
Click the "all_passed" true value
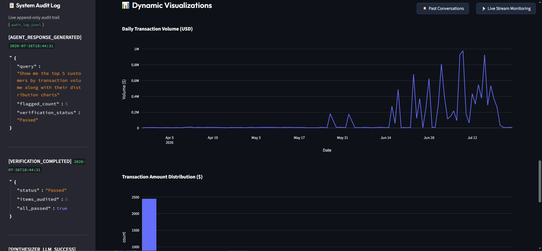[x=62, y=208]
